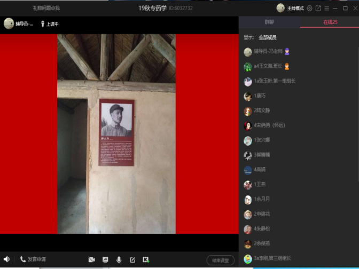Viewport: 359px width, 269px height.
Task: Click 礼物问题点我 in title bar
Action: coord(46,9)
